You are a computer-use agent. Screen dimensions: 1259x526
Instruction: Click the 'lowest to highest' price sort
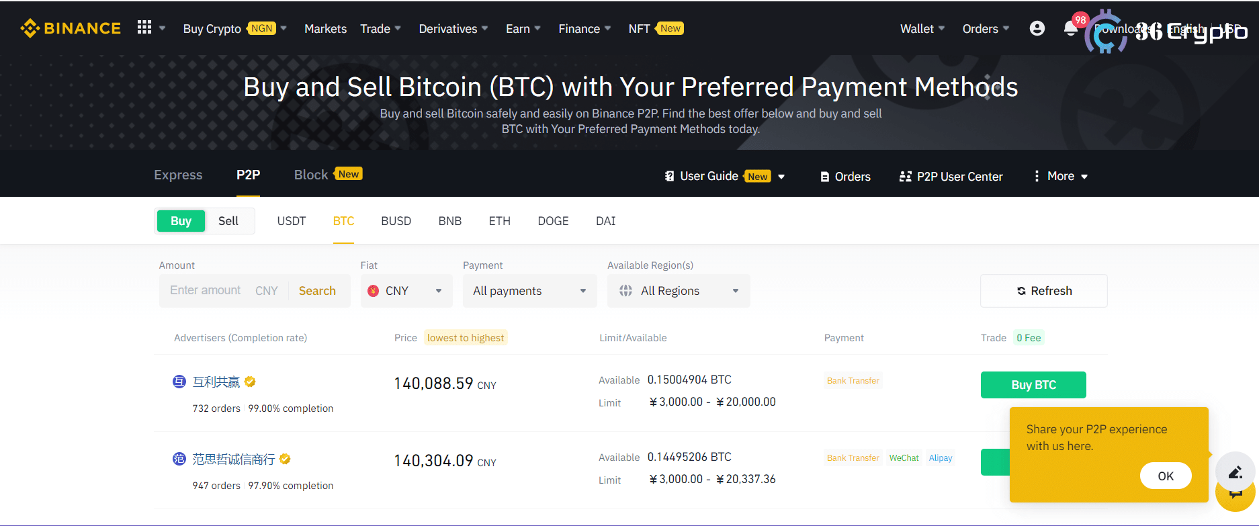[466, 338]
